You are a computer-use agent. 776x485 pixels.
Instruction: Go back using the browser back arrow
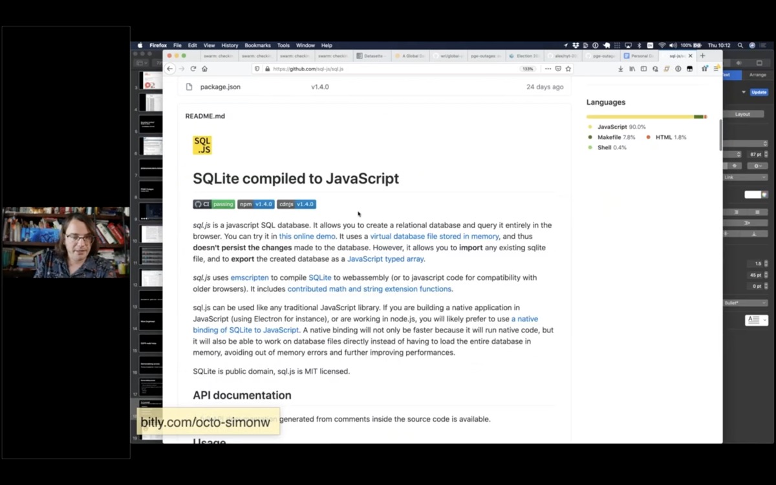click(169, 69)
